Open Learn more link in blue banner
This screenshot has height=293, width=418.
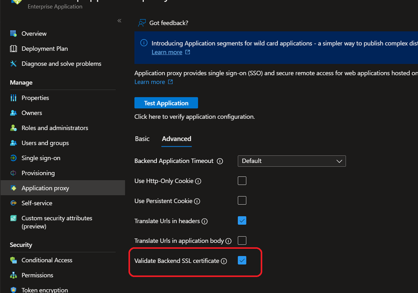click(167, 52)
